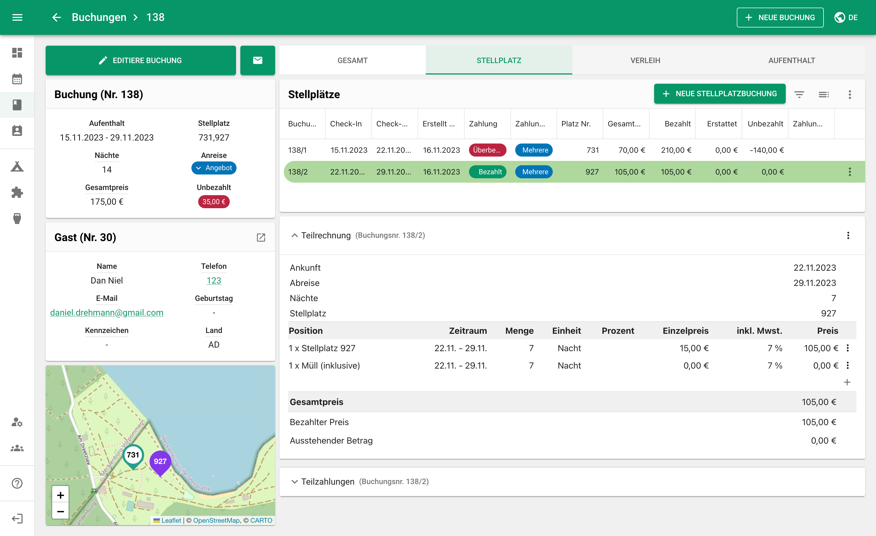Switch to the AUFENTHALT tab

click(x=792, y=60)
